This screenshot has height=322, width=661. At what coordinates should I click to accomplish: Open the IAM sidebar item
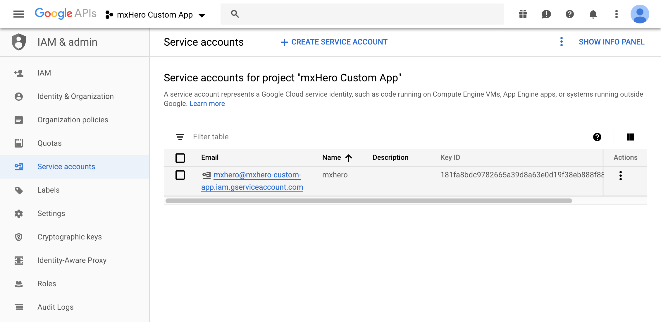pos(75,73)
